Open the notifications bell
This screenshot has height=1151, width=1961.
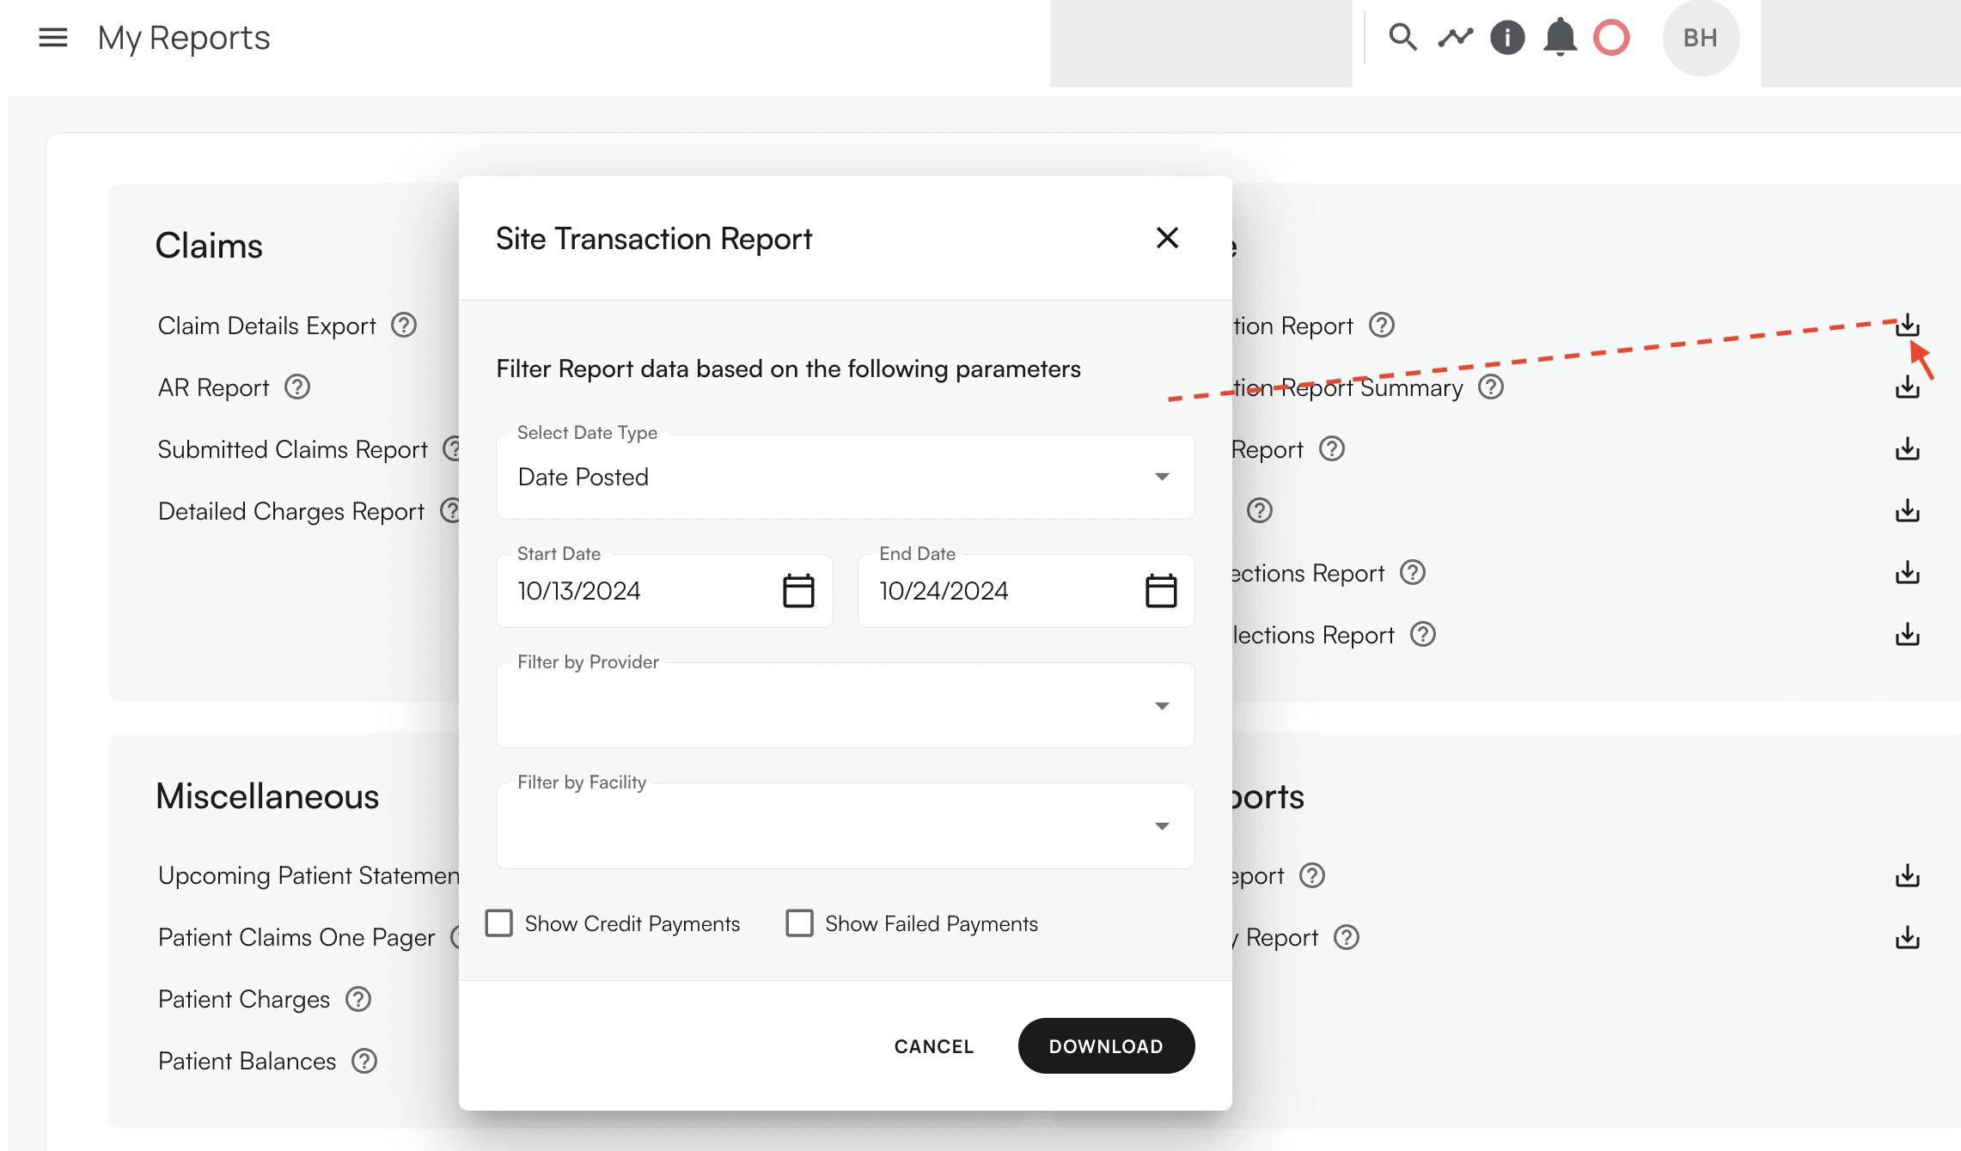point(1560,38)
